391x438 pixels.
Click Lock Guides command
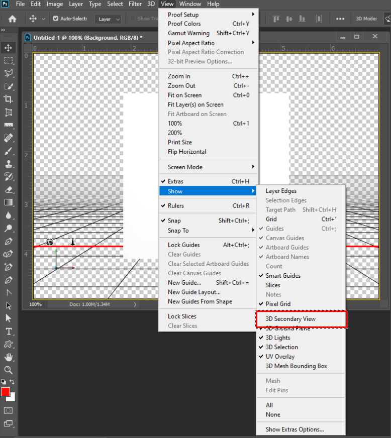pos(208,245)
